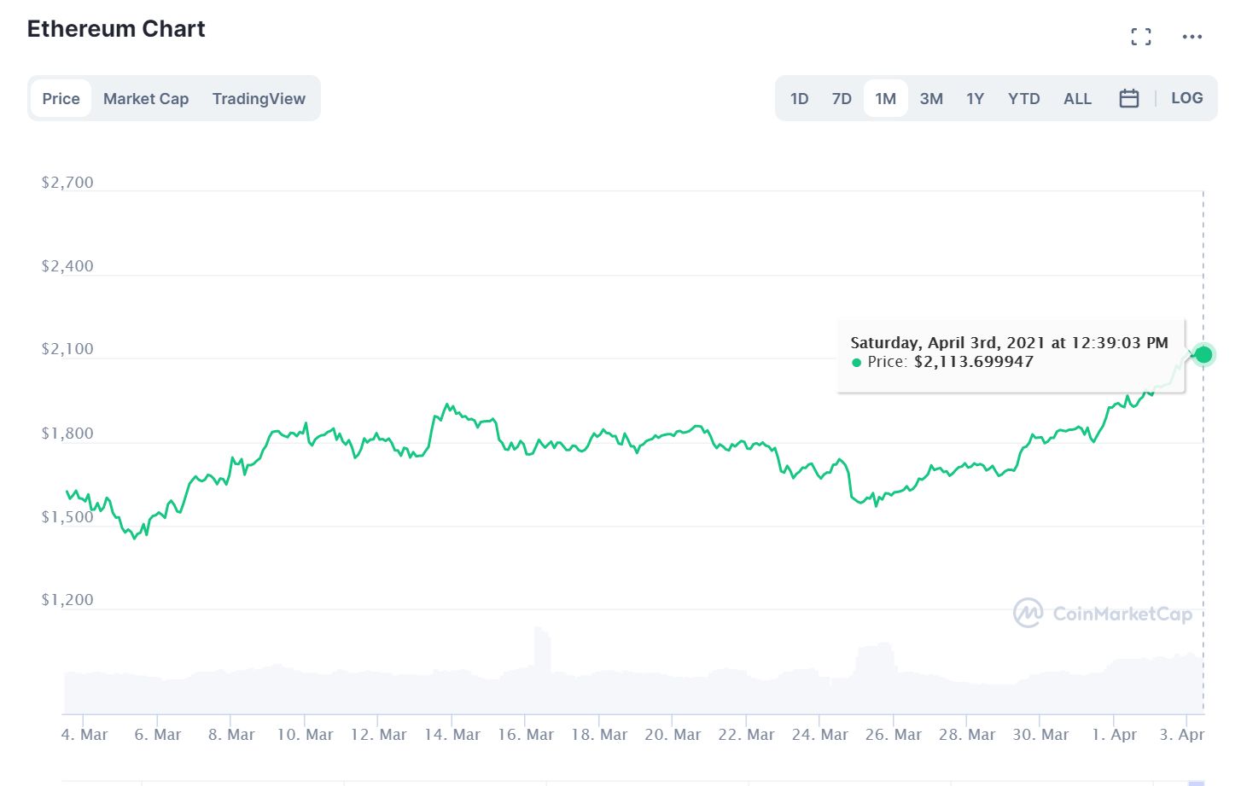Click the 14. Mar date label

tap(452, 735)
